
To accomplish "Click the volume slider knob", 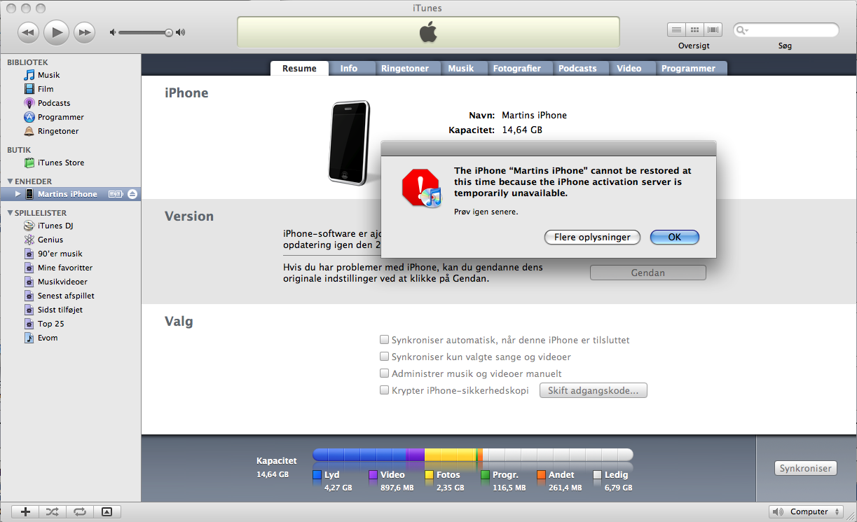I will (x=169, y=32).
